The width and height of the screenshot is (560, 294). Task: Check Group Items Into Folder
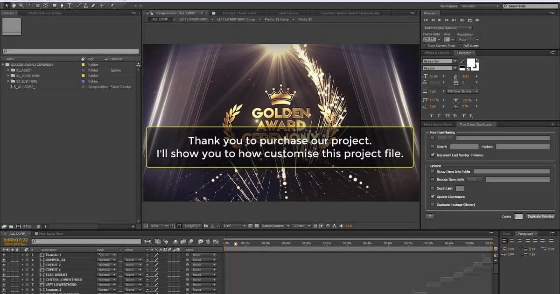pos(433,171)
